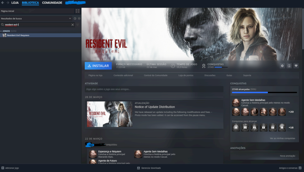304x172 pixels.
Task: Open the Guias tab
Action: tap(229, 75)
